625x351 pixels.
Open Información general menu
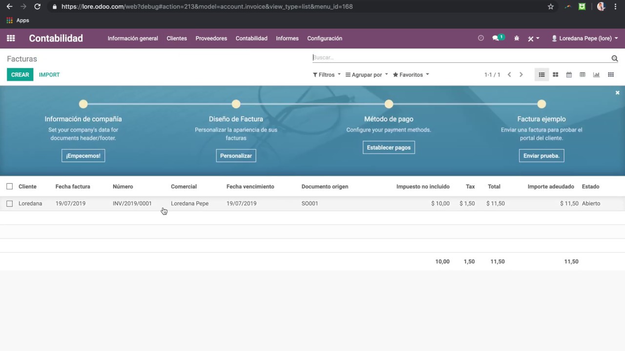click(133, 38)
